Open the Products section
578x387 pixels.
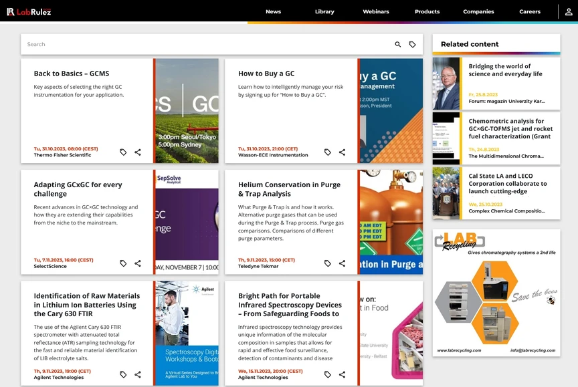point(427,12)
